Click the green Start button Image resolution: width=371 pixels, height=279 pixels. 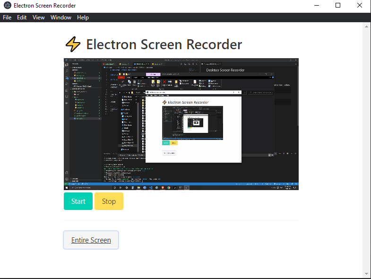pyautogui.click(x=78, y=201)
